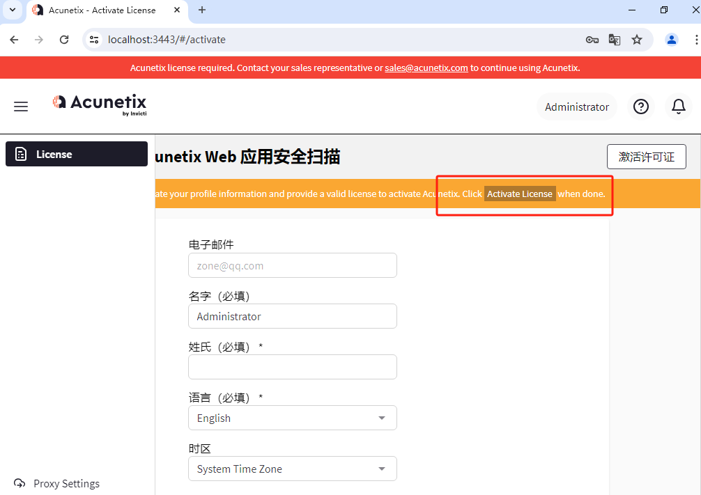Focus the 电子邮件 email field
Viewport: 701px width, 495px height.
[293, 265]
